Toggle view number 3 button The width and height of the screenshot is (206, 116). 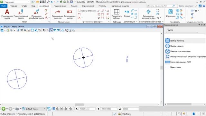pos(59,109)
